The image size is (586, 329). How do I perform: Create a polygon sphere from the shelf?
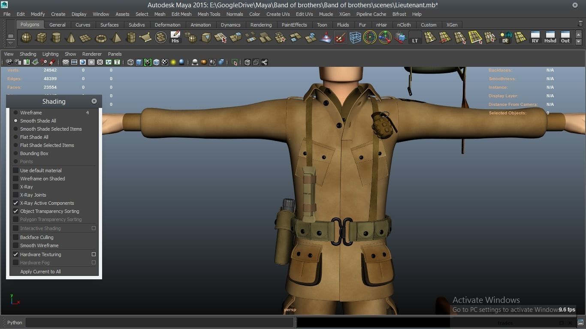27,38
